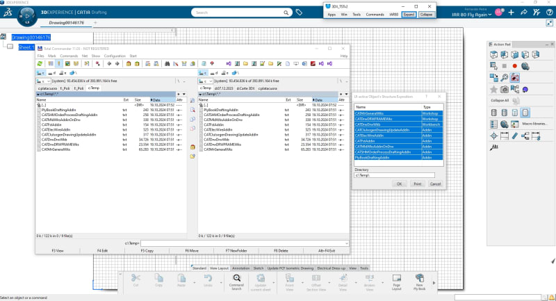556x301 pixels.
Task: Open the Configuration menu in Total Commander
Action: (x=115, y=56)
